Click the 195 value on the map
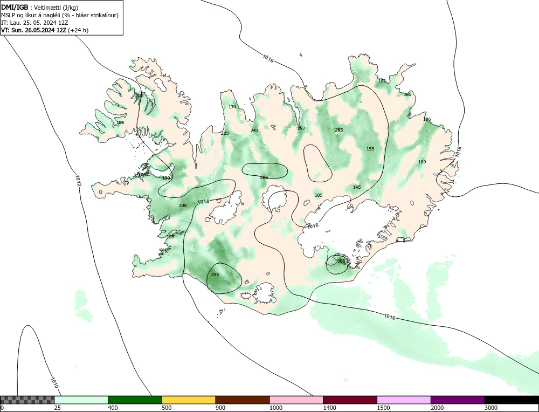Image resolution: width=539 pixels, height=412 pixels. pos(170,237)
